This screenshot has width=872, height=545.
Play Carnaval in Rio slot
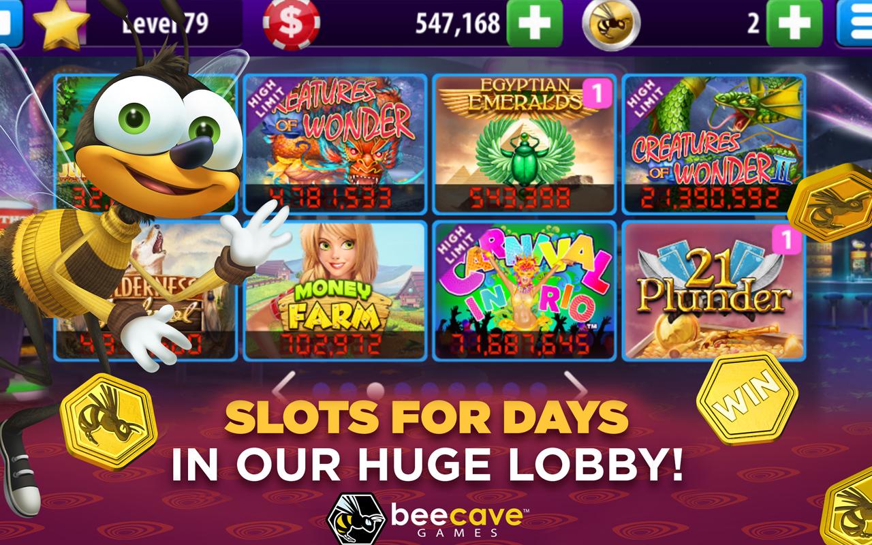tap(525, 290)
